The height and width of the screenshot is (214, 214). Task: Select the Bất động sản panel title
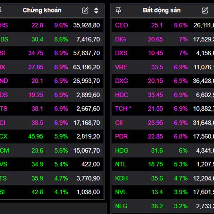coord(162,10)
